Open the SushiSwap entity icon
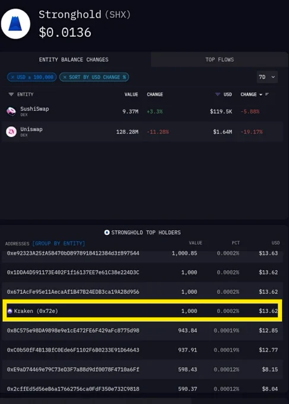The image size is (289, 404). click(x=11, y=111)
